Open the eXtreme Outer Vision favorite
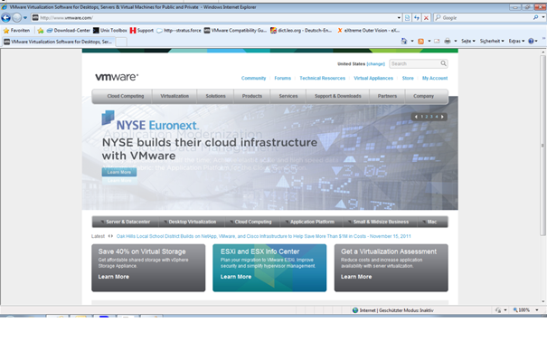 click(368, 31)
